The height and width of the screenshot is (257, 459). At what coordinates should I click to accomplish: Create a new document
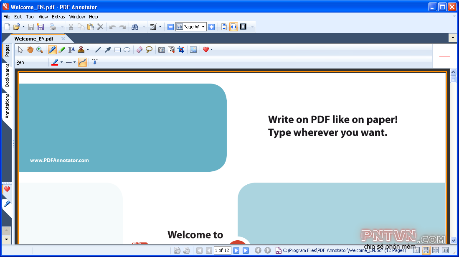[8, 27]
